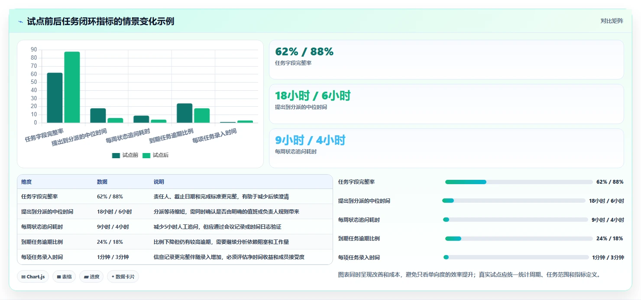This screenshot has height=300, width=641.
Task: Click the 提出到分派的中位时间 progress bar
Action: [514, 201]
